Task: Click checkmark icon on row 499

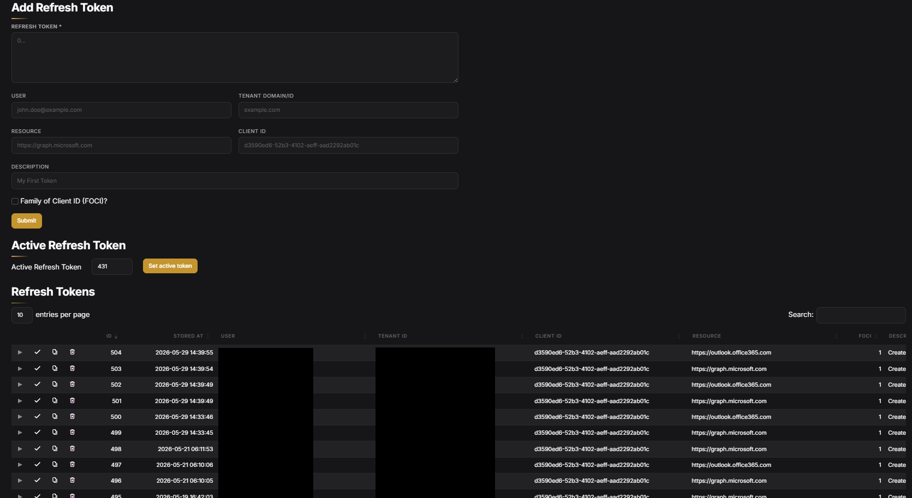Action: (x=37, y=433)
